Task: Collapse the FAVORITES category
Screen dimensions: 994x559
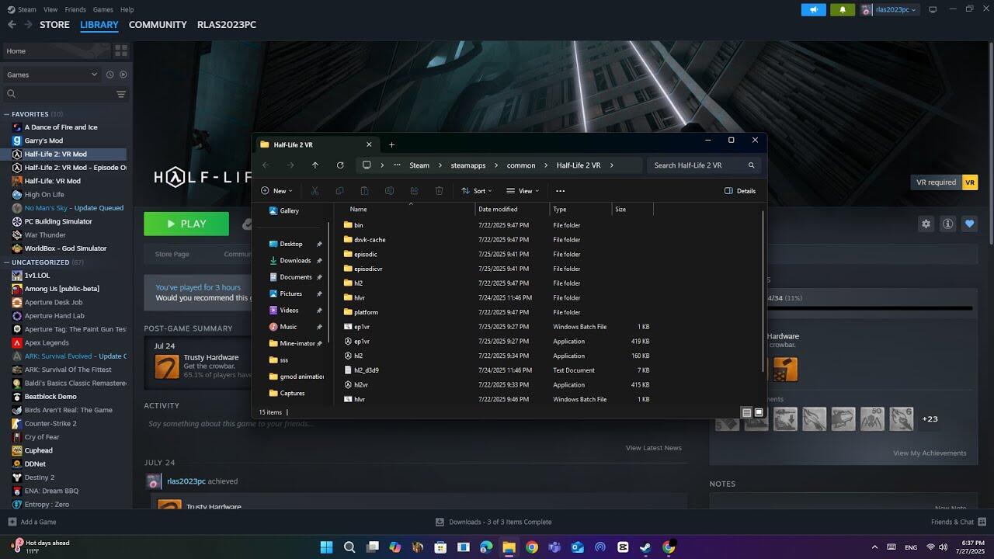Action: pyautogui.click(x=7, y=114)
